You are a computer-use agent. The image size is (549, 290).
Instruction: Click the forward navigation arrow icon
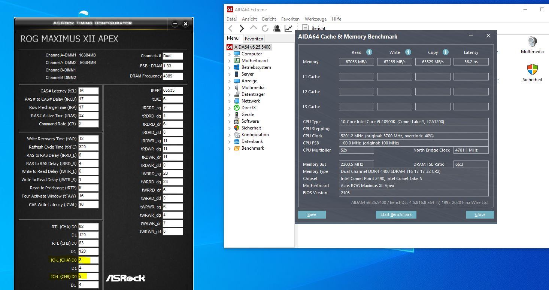242,28
